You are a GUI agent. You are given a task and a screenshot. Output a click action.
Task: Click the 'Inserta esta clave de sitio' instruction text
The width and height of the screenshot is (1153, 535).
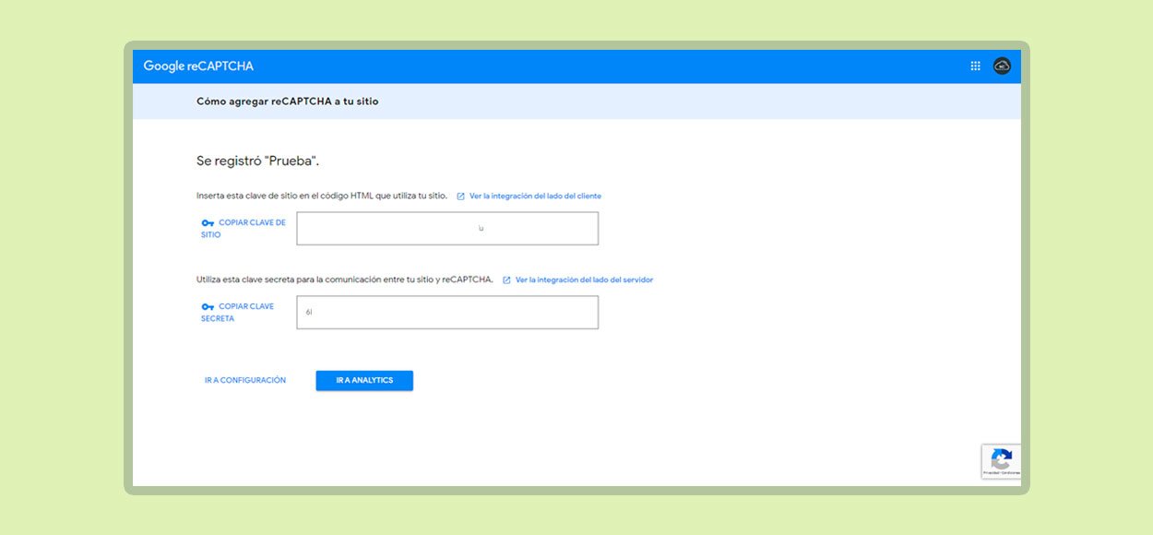(x=322, y=196)
